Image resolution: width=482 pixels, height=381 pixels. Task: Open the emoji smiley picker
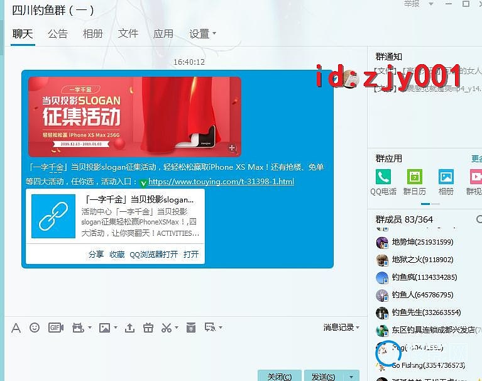coord(35,328)
